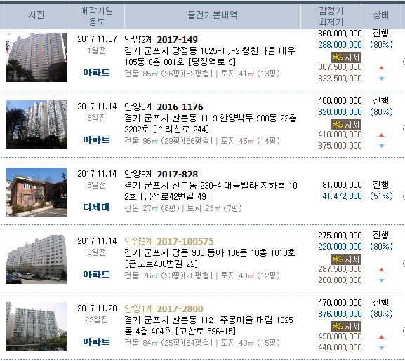Image resolution: width=405 pixels, height=361 pixels.
Task: Click KB시세 badge for case 2017-2800
Action: point(346,327)
